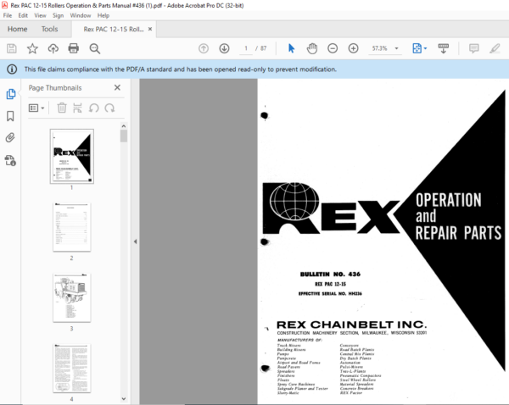The width and height of the screenshot is (509, 405).
Task: Activate the Hand pan tool
Action: coord(312,48)
